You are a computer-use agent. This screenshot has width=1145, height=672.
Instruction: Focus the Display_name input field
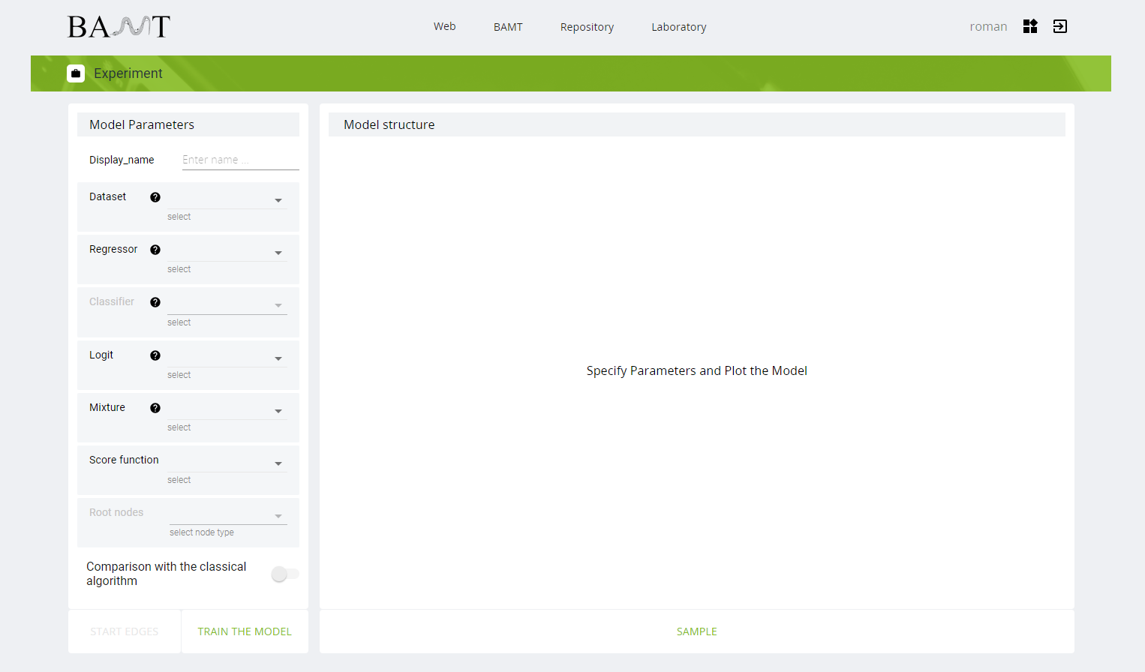(x=241, y=160)
